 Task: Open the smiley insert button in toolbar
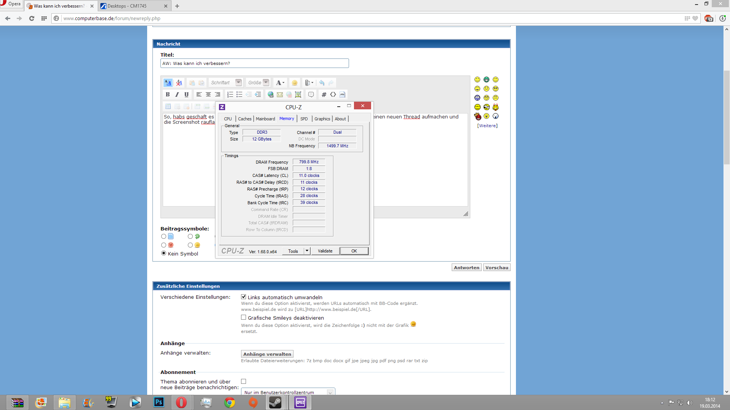(x=295, y=83)
